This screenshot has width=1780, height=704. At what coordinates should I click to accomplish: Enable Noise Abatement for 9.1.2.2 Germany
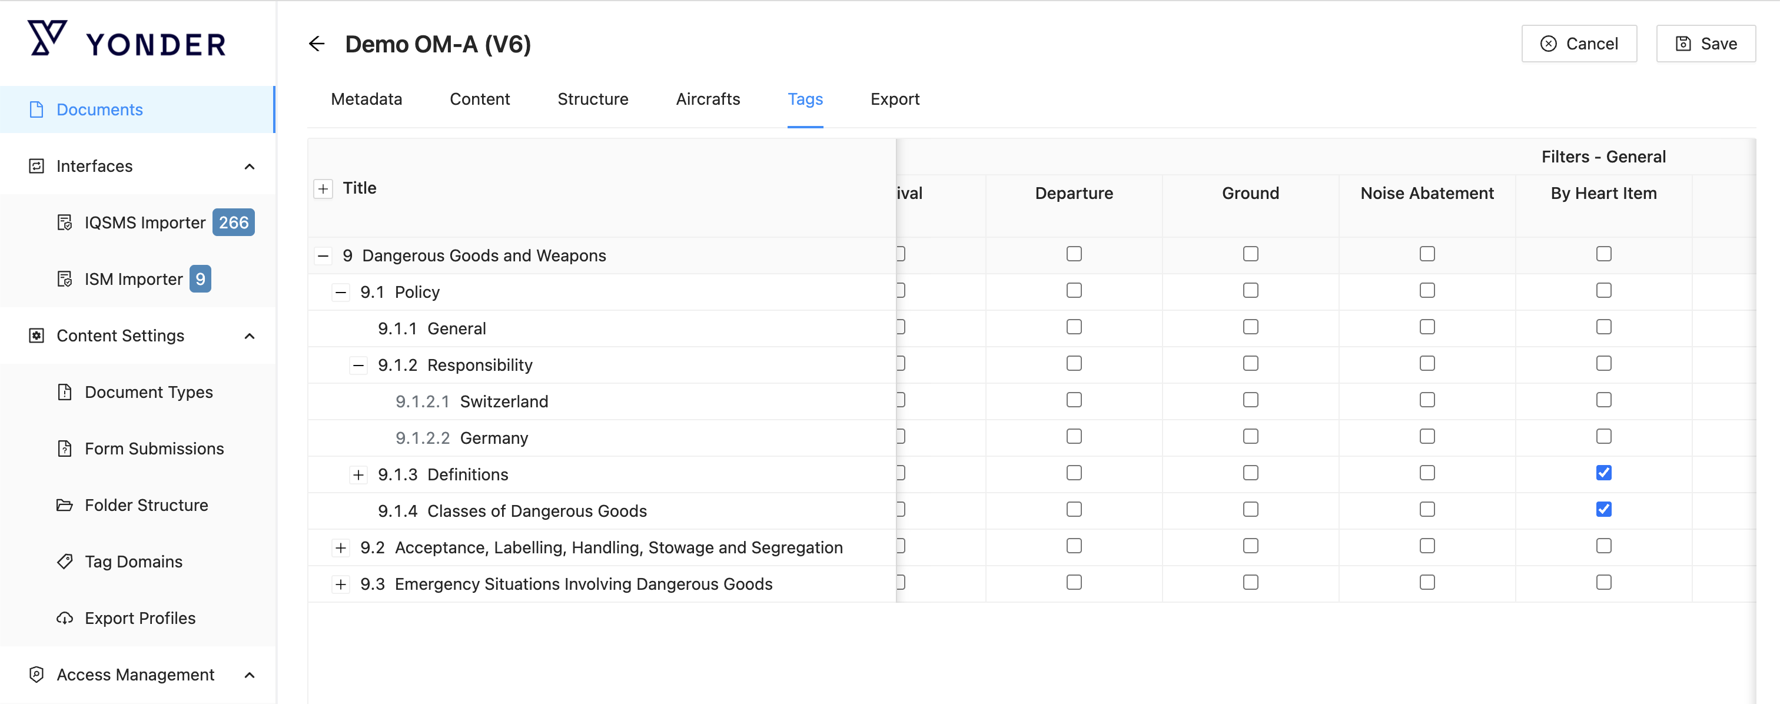(1427, 437)
